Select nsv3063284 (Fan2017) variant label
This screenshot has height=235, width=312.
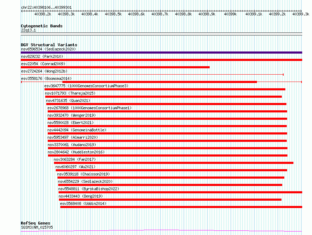click(75, 159)
